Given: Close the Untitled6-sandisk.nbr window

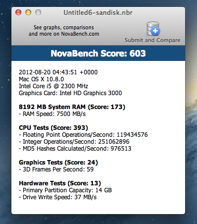Looking at the screenshot, I should (x=18, y=12).
